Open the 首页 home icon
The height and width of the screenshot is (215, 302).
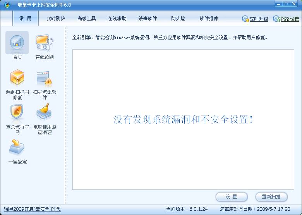pos(17,43)
